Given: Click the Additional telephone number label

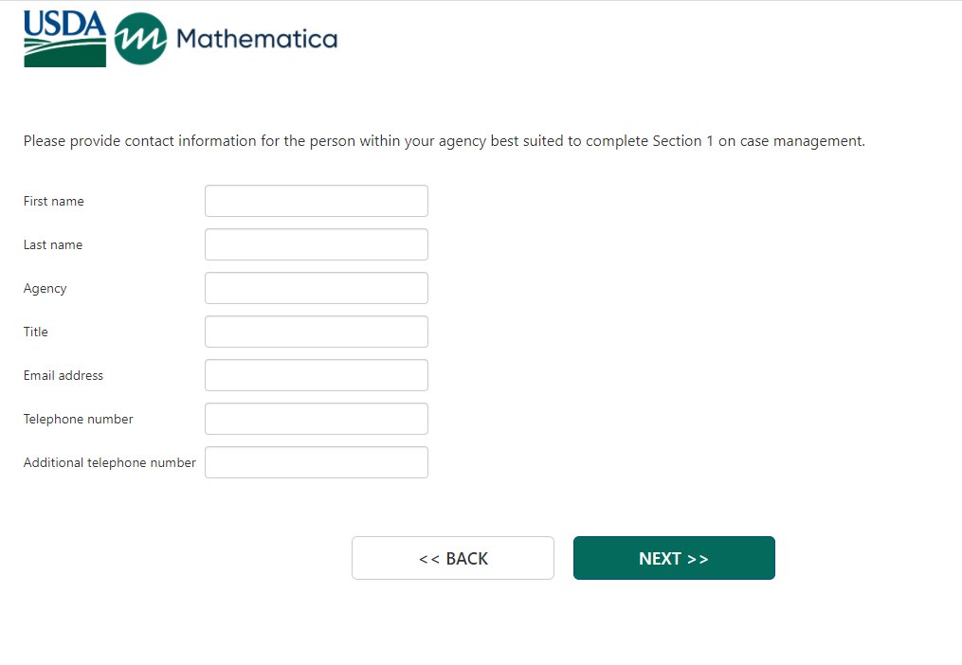Looking at the screenshot, I should click(x=110, y=462).
